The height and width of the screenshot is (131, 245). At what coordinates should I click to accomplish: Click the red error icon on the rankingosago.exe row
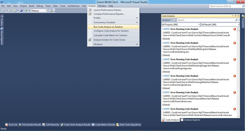click(x=235, y=60)
